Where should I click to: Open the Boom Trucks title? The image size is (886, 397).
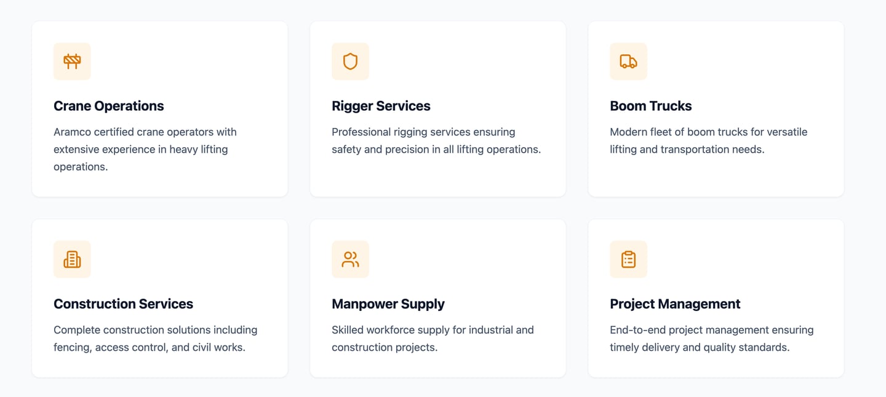650,106
